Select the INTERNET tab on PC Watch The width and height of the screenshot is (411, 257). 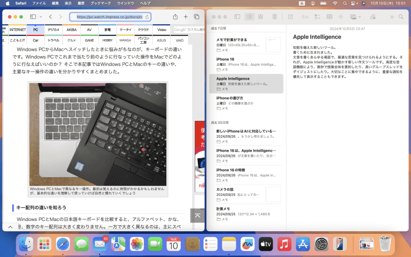[x=17, y=30]
